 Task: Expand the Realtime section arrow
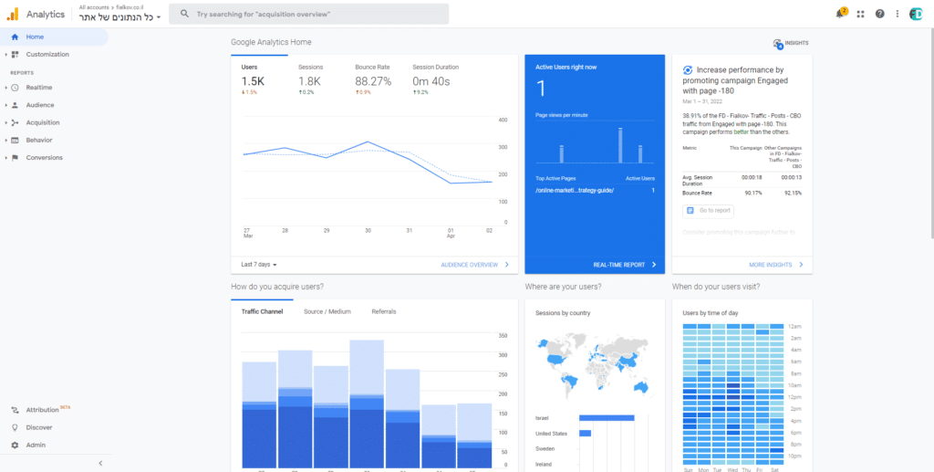point(6,88)
